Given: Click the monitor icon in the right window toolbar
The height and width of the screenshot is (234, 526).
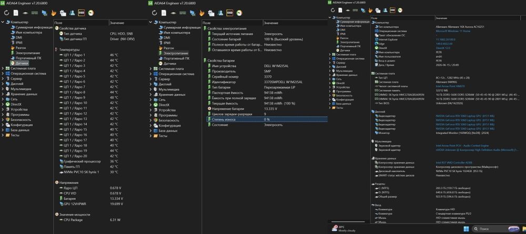Looking at the screenshot, I should (362, 11).
